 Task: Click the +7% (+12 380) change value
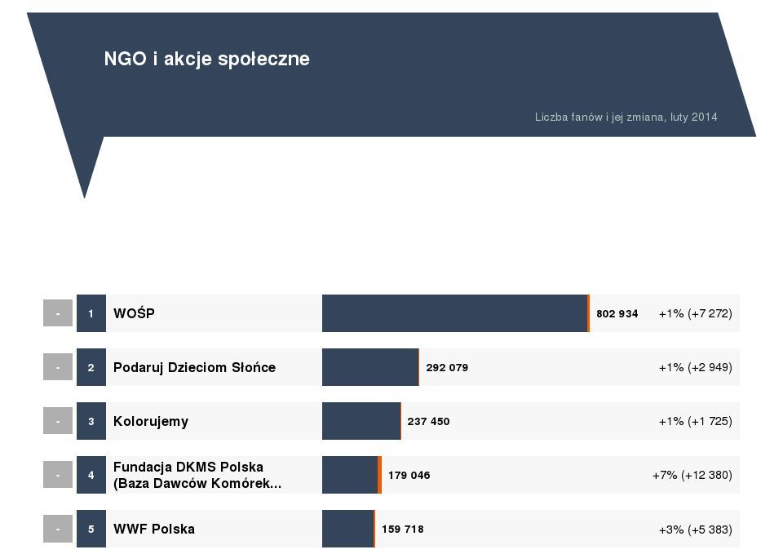pyautogui.click(x=692, y=475)
